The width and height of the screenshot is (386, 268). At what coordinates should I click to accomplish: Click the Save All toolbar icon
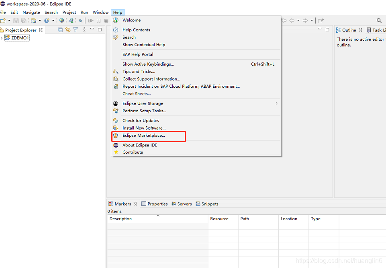click(24, 21)
